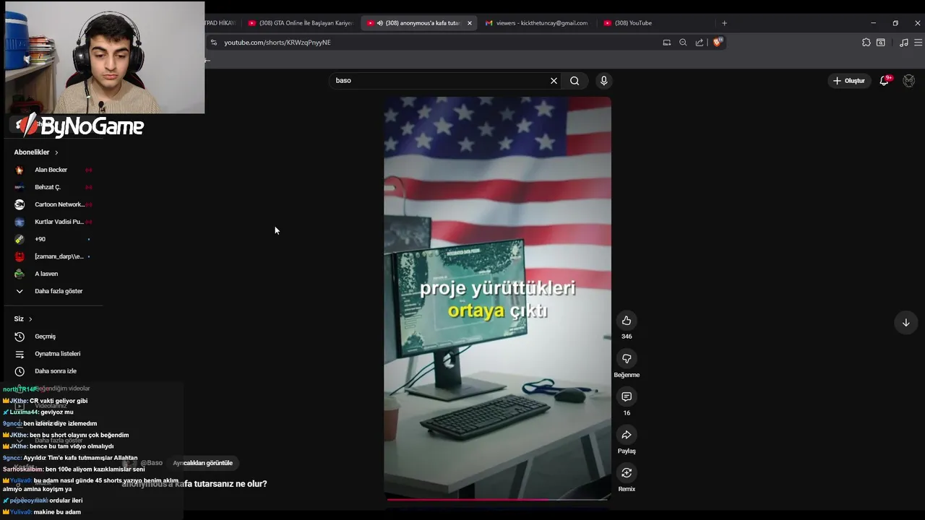Switch to the viewers Gmail tab
Viewport: 925px width, 520px height.
[x=536, y=23]
